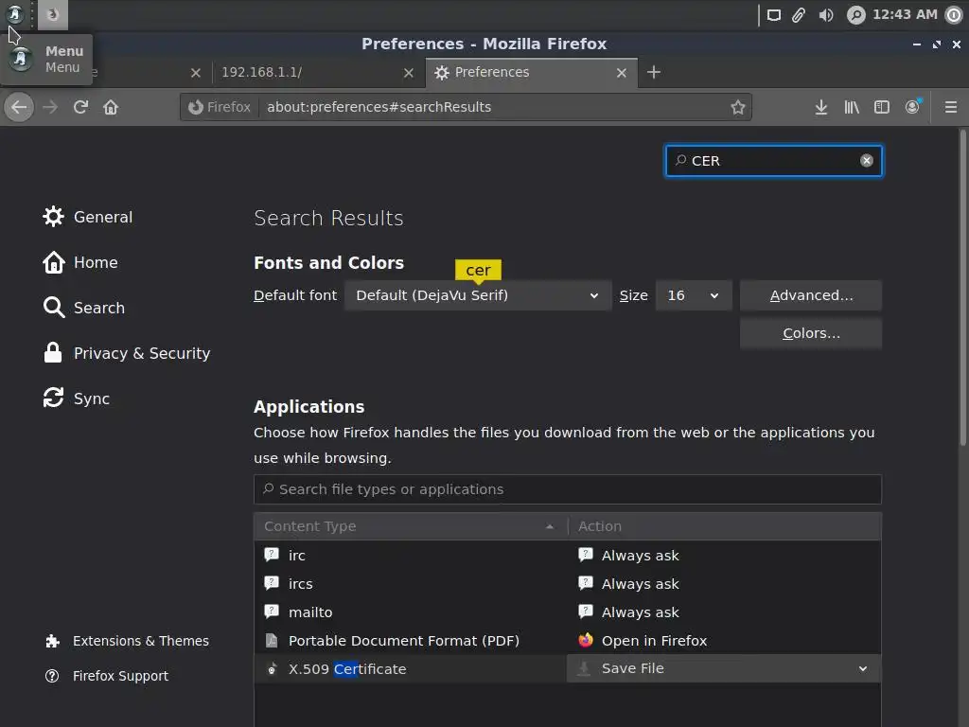Image resolution: width=969 pixels, height=727 pixels.
Task: Open the hamburger application menu
Action: pyautogui.click(x=951, y=107)
